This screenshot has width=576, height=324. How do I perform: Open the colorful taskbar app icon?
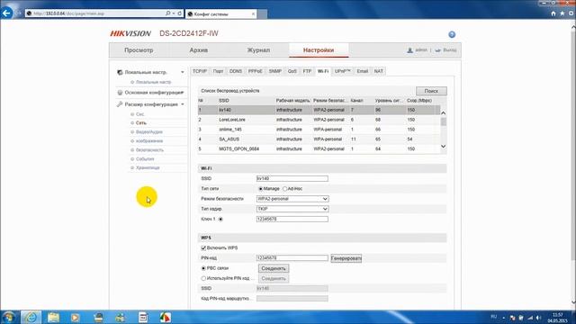tap(166, 317)
